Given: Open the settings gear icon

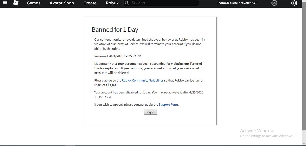Looking at the screenshot, I should click(x=294, y=3).
